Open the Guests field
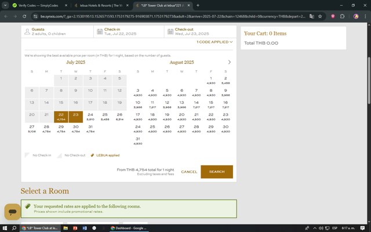Screen dimensions: 371x232 (57, 31)
